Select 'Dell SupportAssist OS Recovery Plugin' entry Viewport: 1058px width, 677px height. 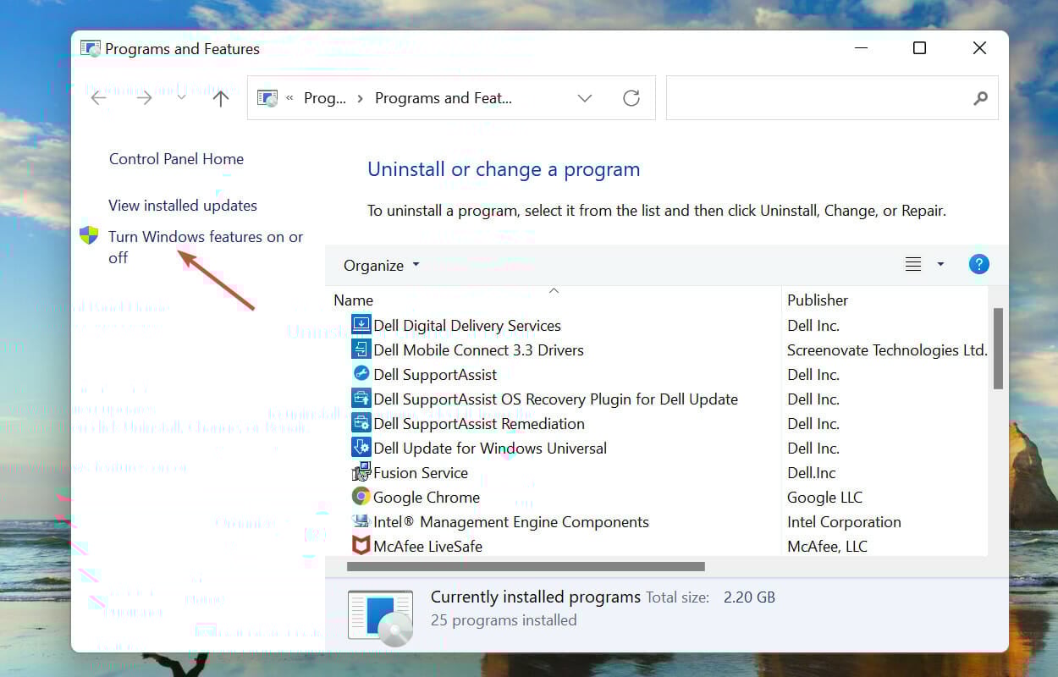[555, 399]
